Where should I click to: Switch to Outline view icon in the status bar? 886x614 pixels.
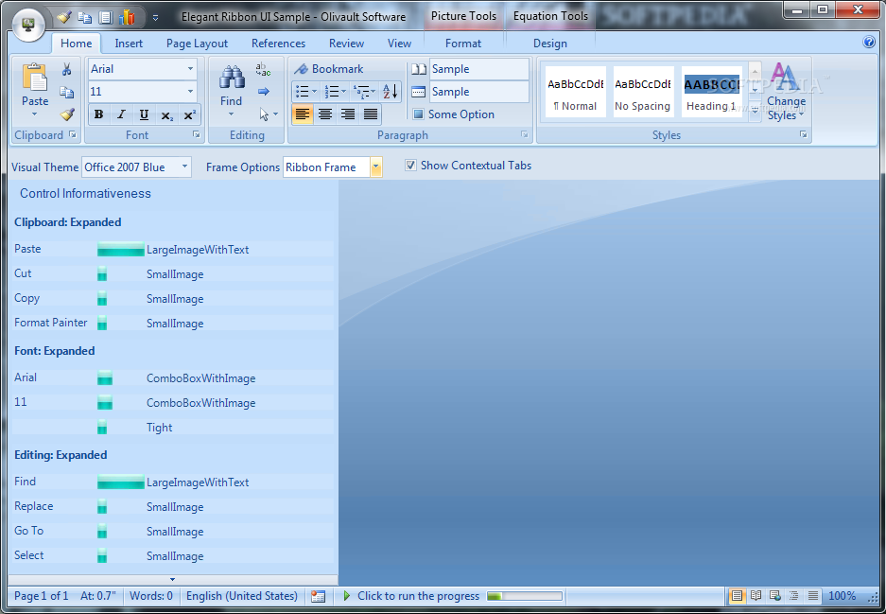coord(794,595)
